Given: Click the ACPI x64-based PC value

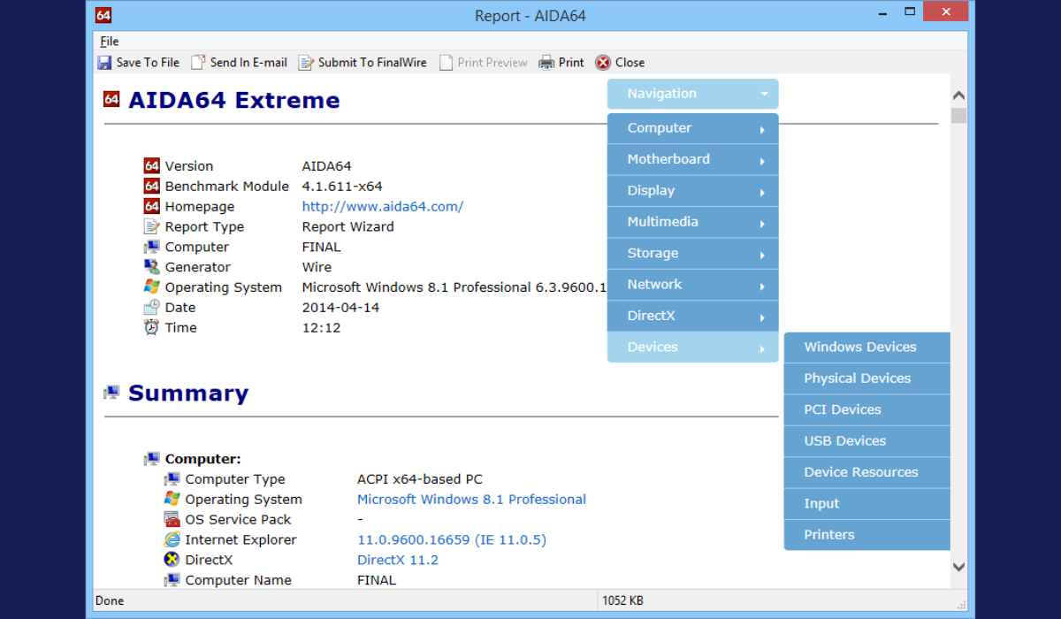Looking at the screenshot, I should [x=420, y=478].
